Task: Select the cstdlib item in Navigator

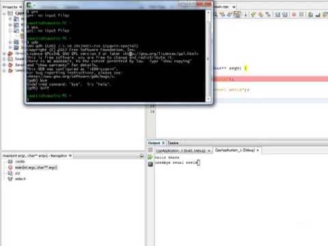Action: tap(20, 161)
